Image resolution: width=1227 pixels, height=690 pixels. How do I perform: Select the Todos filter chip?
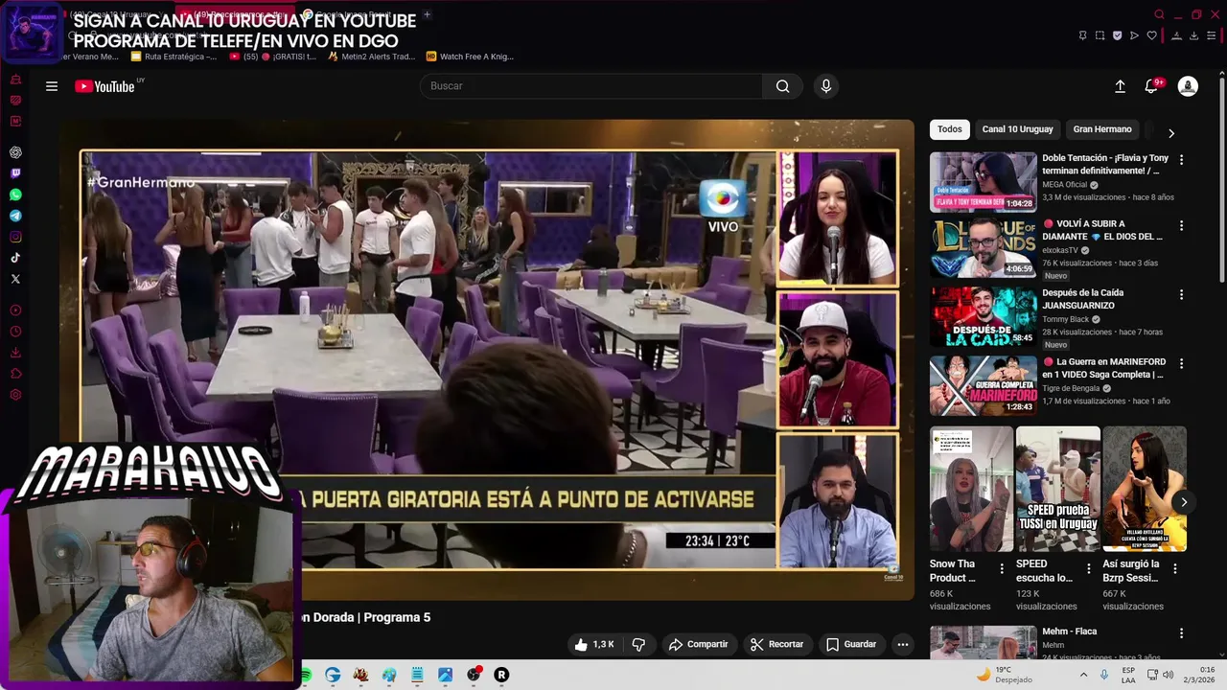tap(950, 129)
